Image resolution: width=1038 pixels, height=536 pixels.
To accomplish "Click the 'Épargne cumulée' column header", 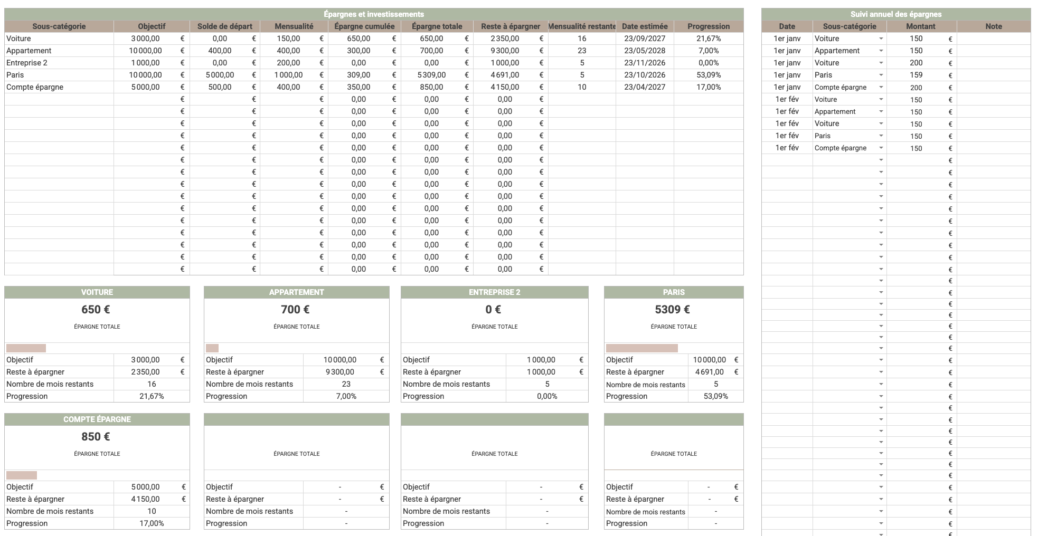I will click(x=364, y=26).
